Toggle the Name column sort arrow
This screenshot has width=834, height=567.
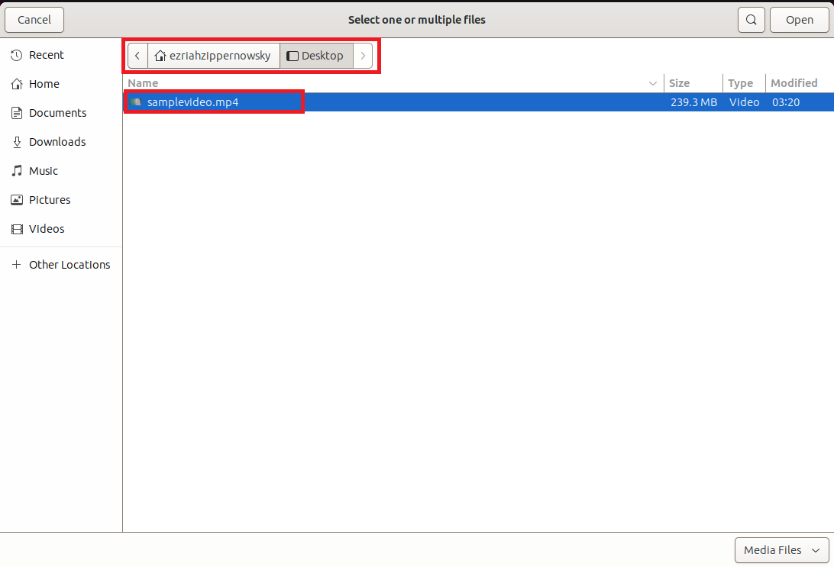[x=653, y=83]
